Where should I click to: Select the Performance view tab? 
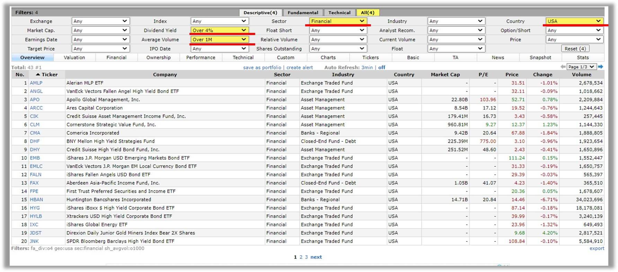click(x=201, y=58)
